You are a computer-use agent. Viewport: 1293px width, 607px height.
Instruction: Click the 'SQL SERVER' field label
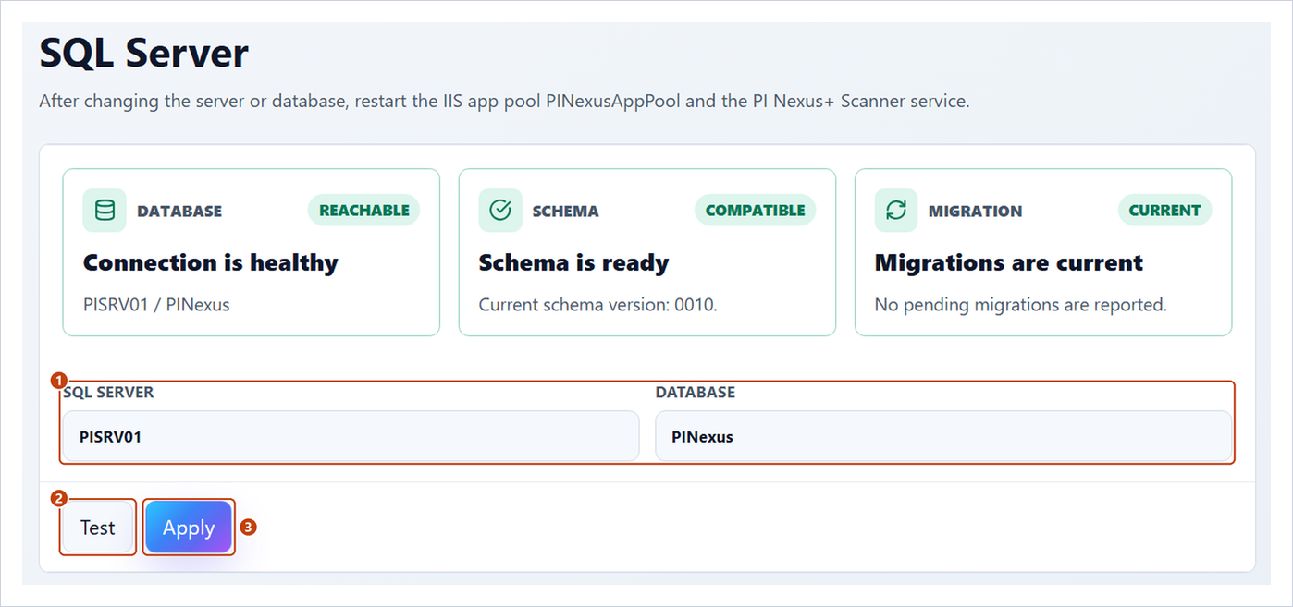coord(108,393)
